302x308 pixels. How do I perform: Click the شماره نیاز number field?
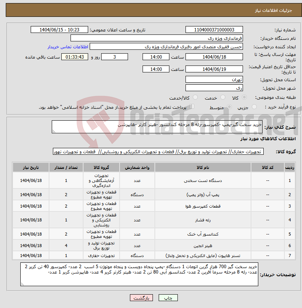coord(214,29)
